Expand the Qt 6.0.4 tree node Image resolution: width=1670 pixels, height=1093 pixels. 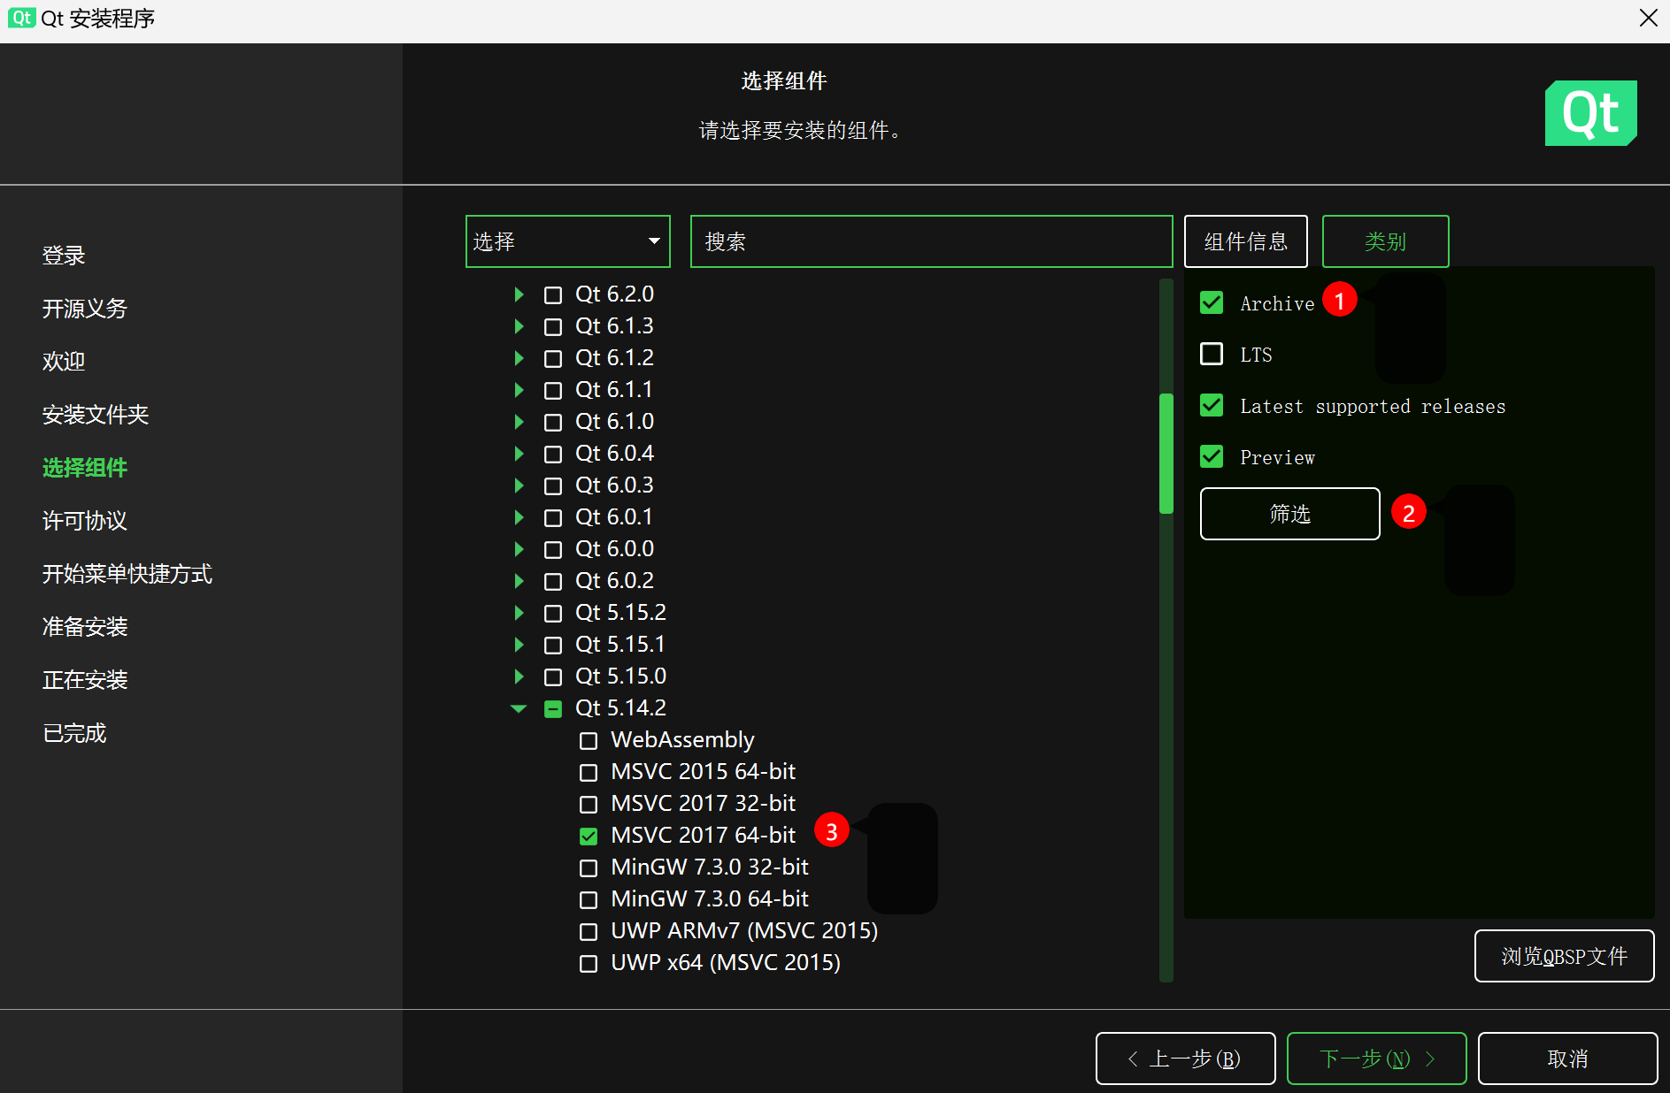(519, 454)
